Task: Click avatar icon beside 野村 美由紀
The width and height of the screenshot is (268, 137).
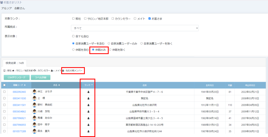Action: [34, 105]
